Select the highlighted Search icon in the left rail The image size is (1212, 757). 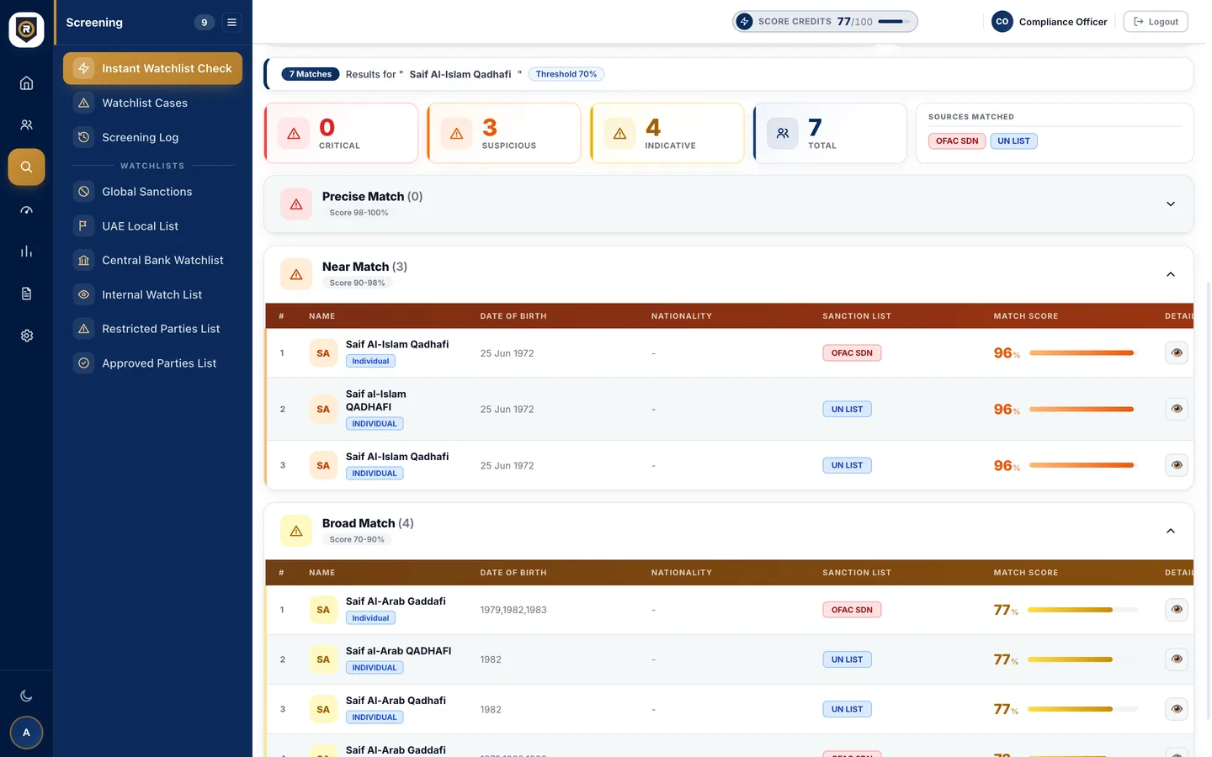tap(26, 167)
